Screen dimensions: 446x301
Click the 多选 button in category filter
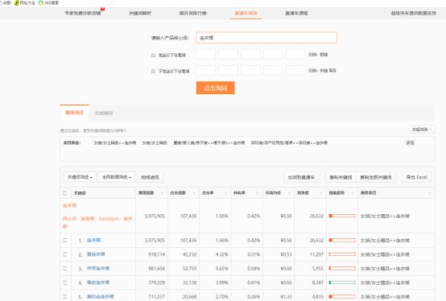410,142
